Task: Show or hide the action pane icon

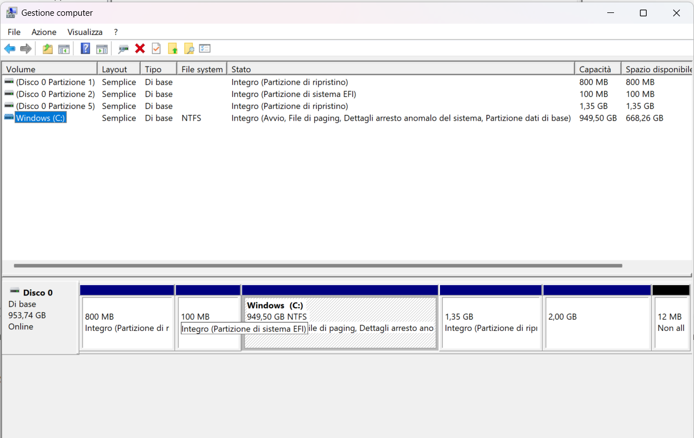Action: tap(102, 49)
